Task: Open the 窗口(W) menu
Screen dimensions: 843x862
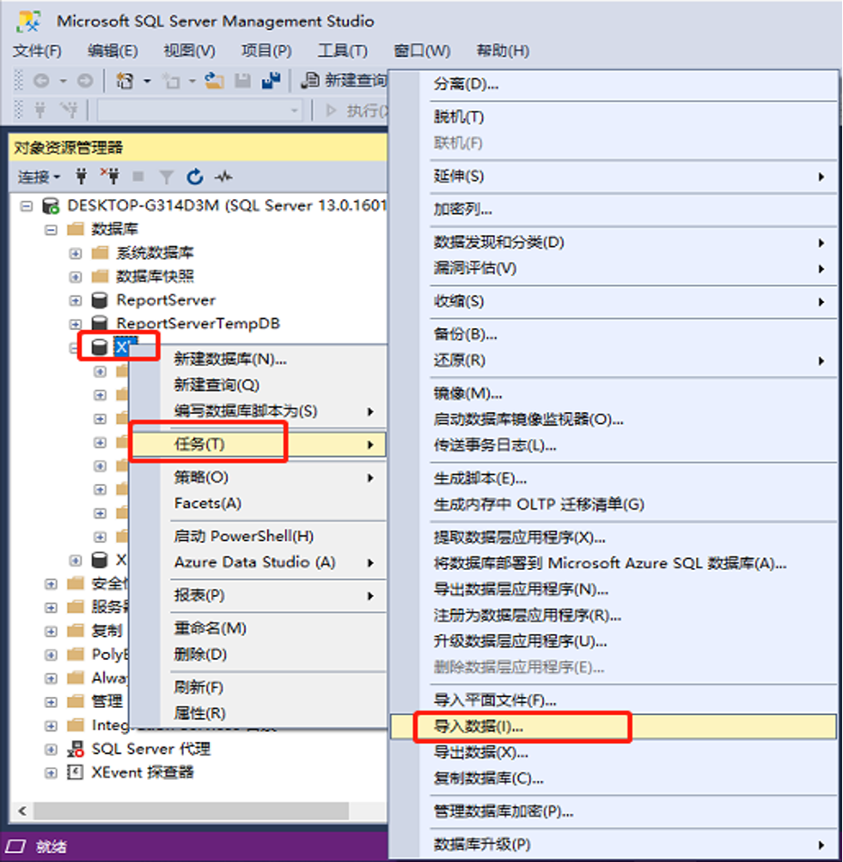Action: (422, 50)
